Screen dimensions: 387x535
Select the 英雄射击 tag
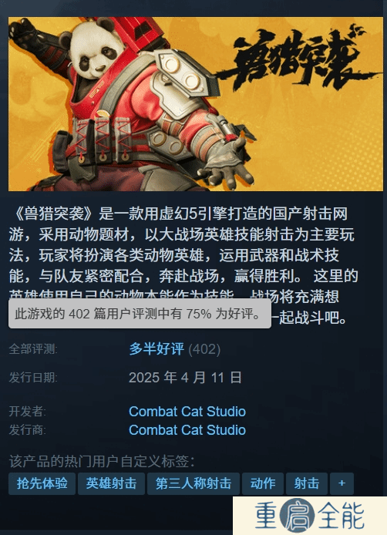click(111, 483)
